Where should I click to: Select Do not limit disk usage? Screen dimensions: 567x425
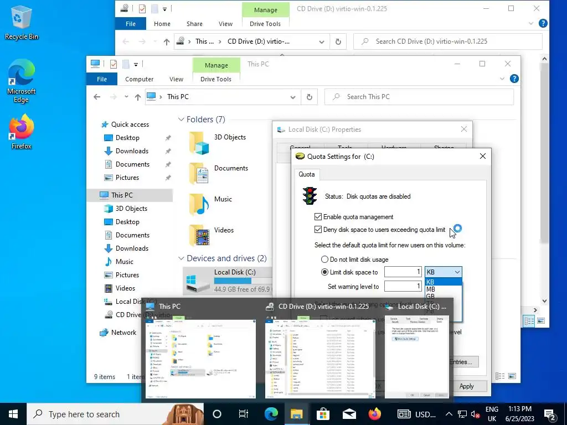[324, 260]
